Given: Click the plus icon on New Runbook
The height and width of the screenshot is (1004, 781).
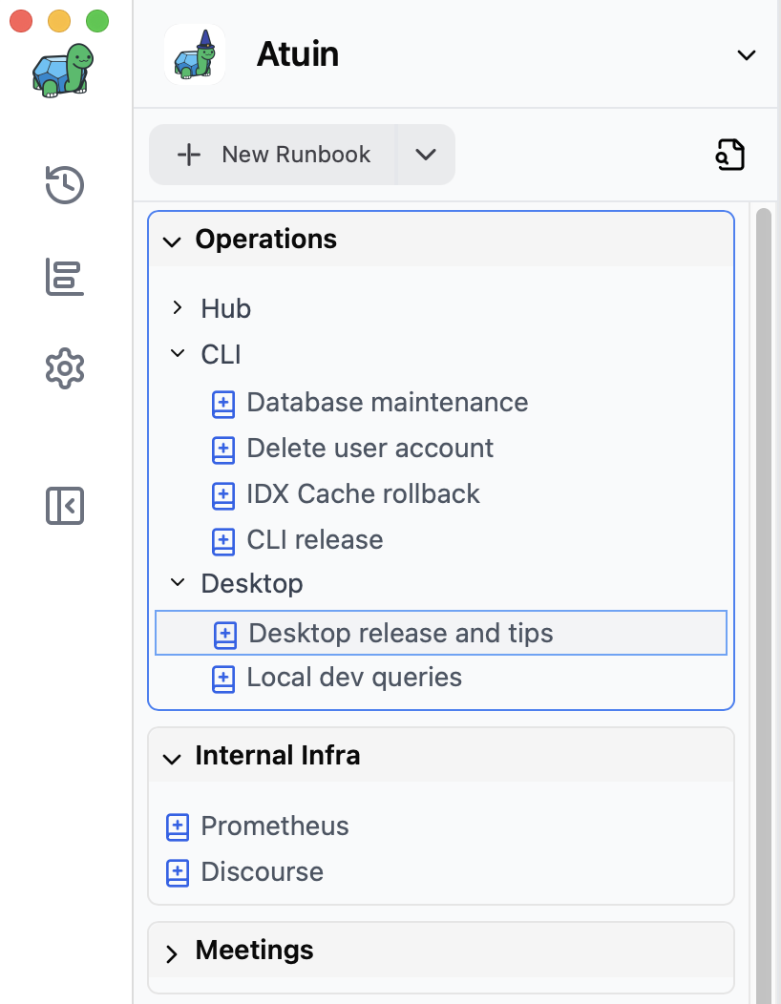Looking at the screenshot, I should pos(189,155).
